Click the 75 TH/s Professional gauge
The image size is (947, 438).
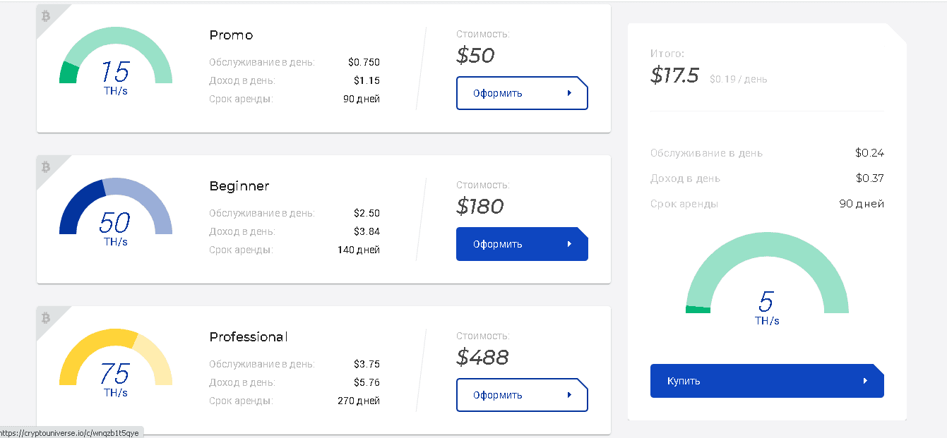click(x=116, y=361)
